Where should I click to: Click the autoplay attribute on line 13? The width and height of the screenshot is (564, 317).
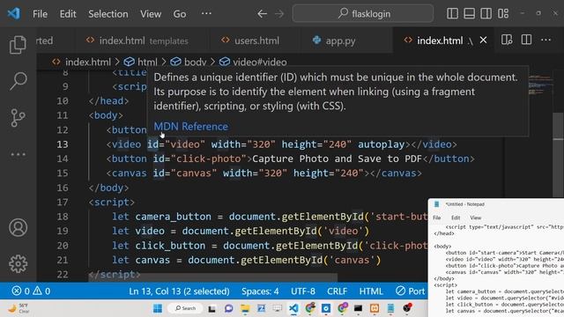click(381, 144)
